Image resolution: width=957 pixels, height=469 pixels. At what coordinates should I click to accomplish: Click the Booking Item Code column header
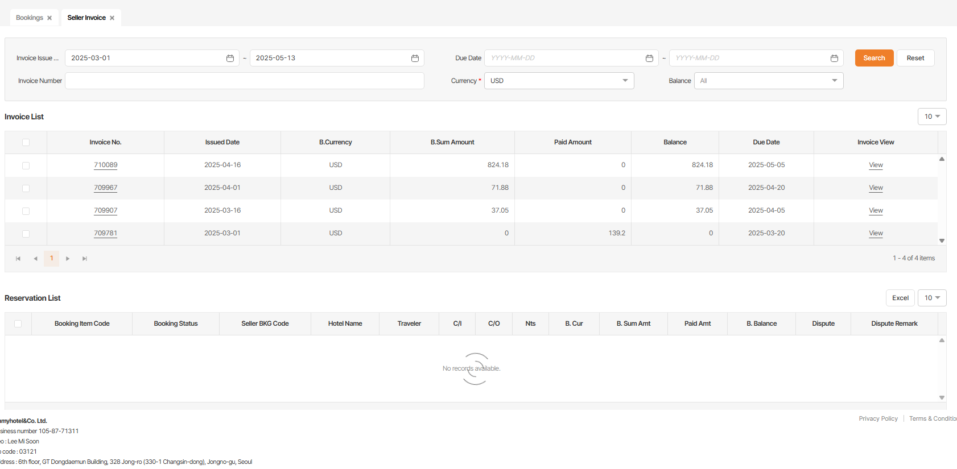click(82, 324)
